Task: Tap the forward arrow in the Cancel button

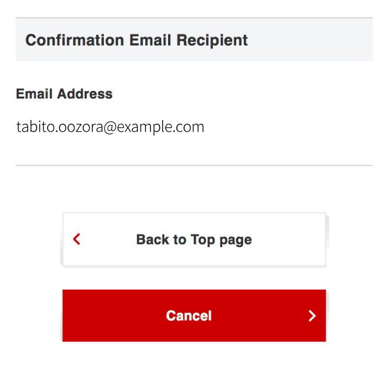Action: pos(312,316)
